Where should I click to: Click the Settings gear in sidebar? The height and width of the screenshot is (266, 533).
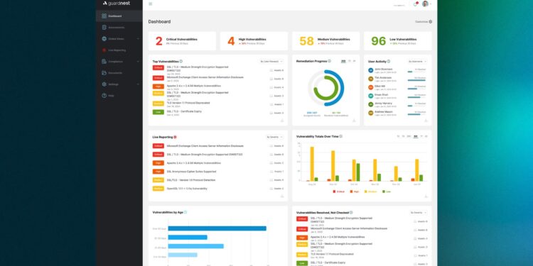pos(104,84)
